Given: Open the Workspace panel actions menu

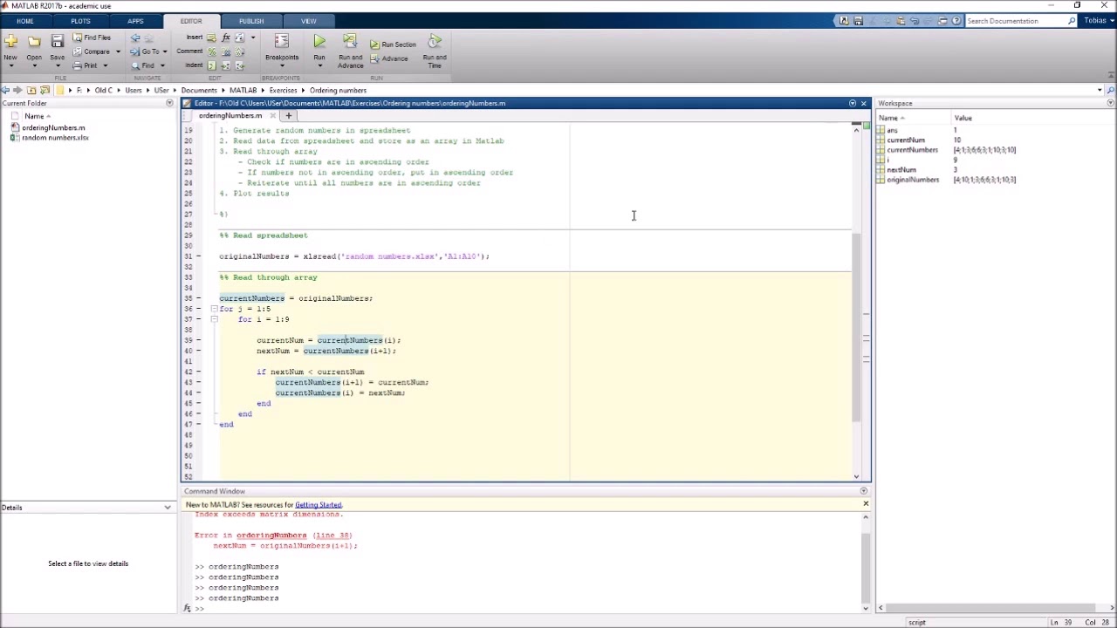Looking at the screenshot, I should [x=1110, y=103].
